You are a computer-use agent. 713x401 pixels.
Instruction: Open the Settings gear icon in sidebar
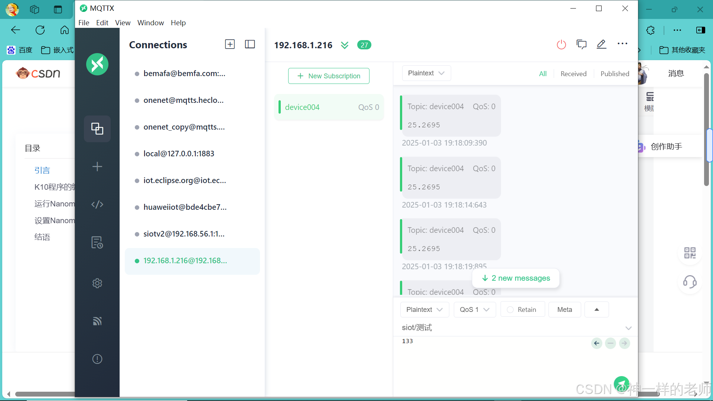97,283
